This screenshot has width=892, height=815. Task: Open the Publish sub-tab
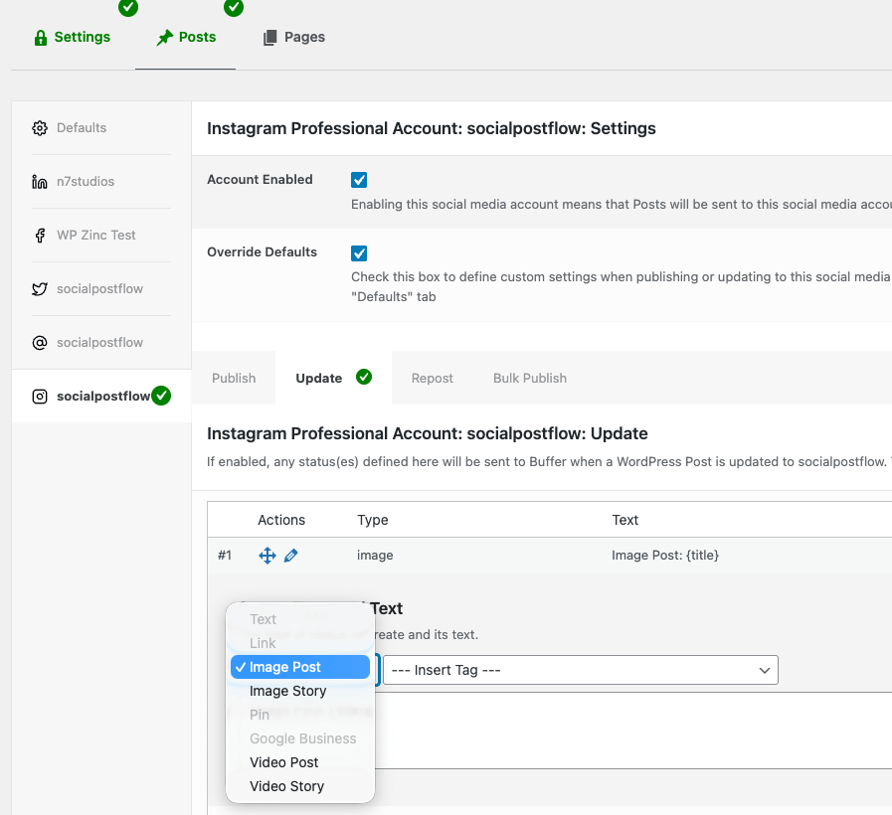(x=234, y=379)
